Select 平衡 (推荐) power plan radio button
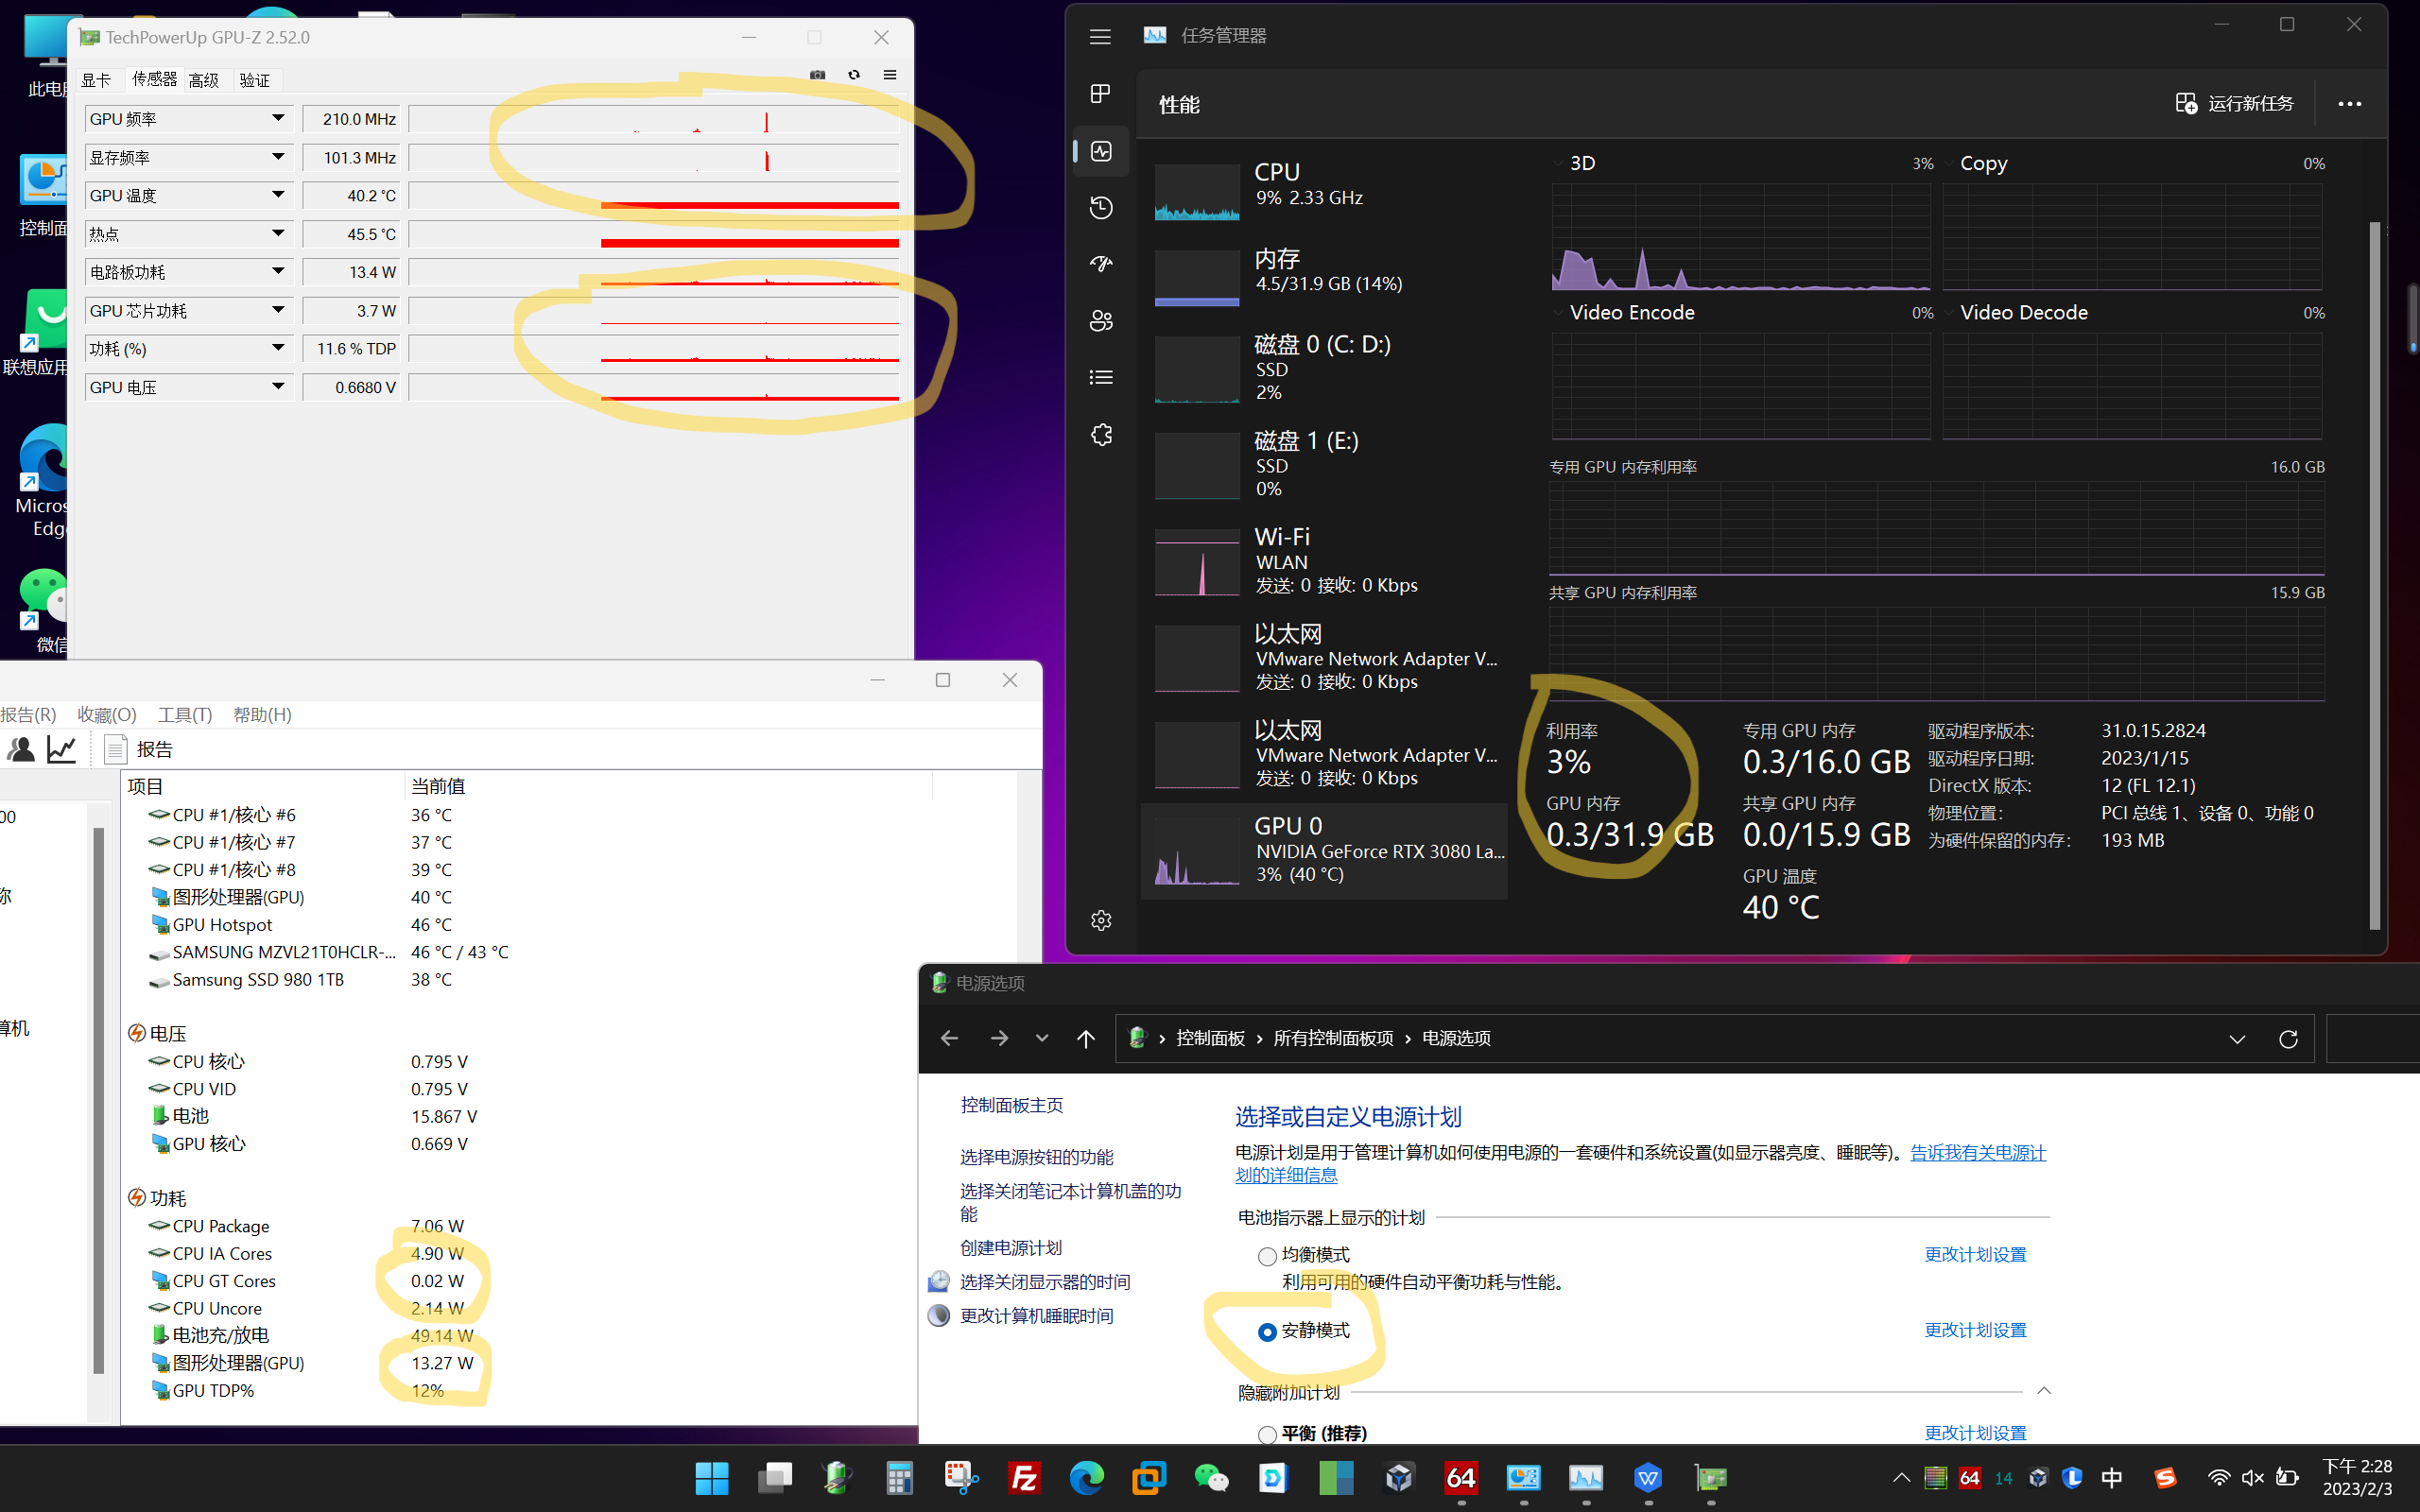Image resolution: width=2420 pixels, height=1512 pixels. click(x=1267, y=1435)
